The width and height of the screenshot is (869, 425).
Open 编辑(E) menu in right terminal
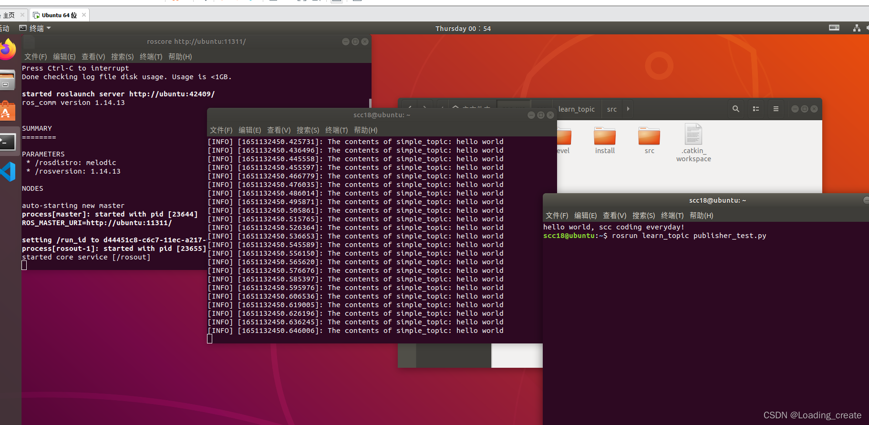click(586, 216)
